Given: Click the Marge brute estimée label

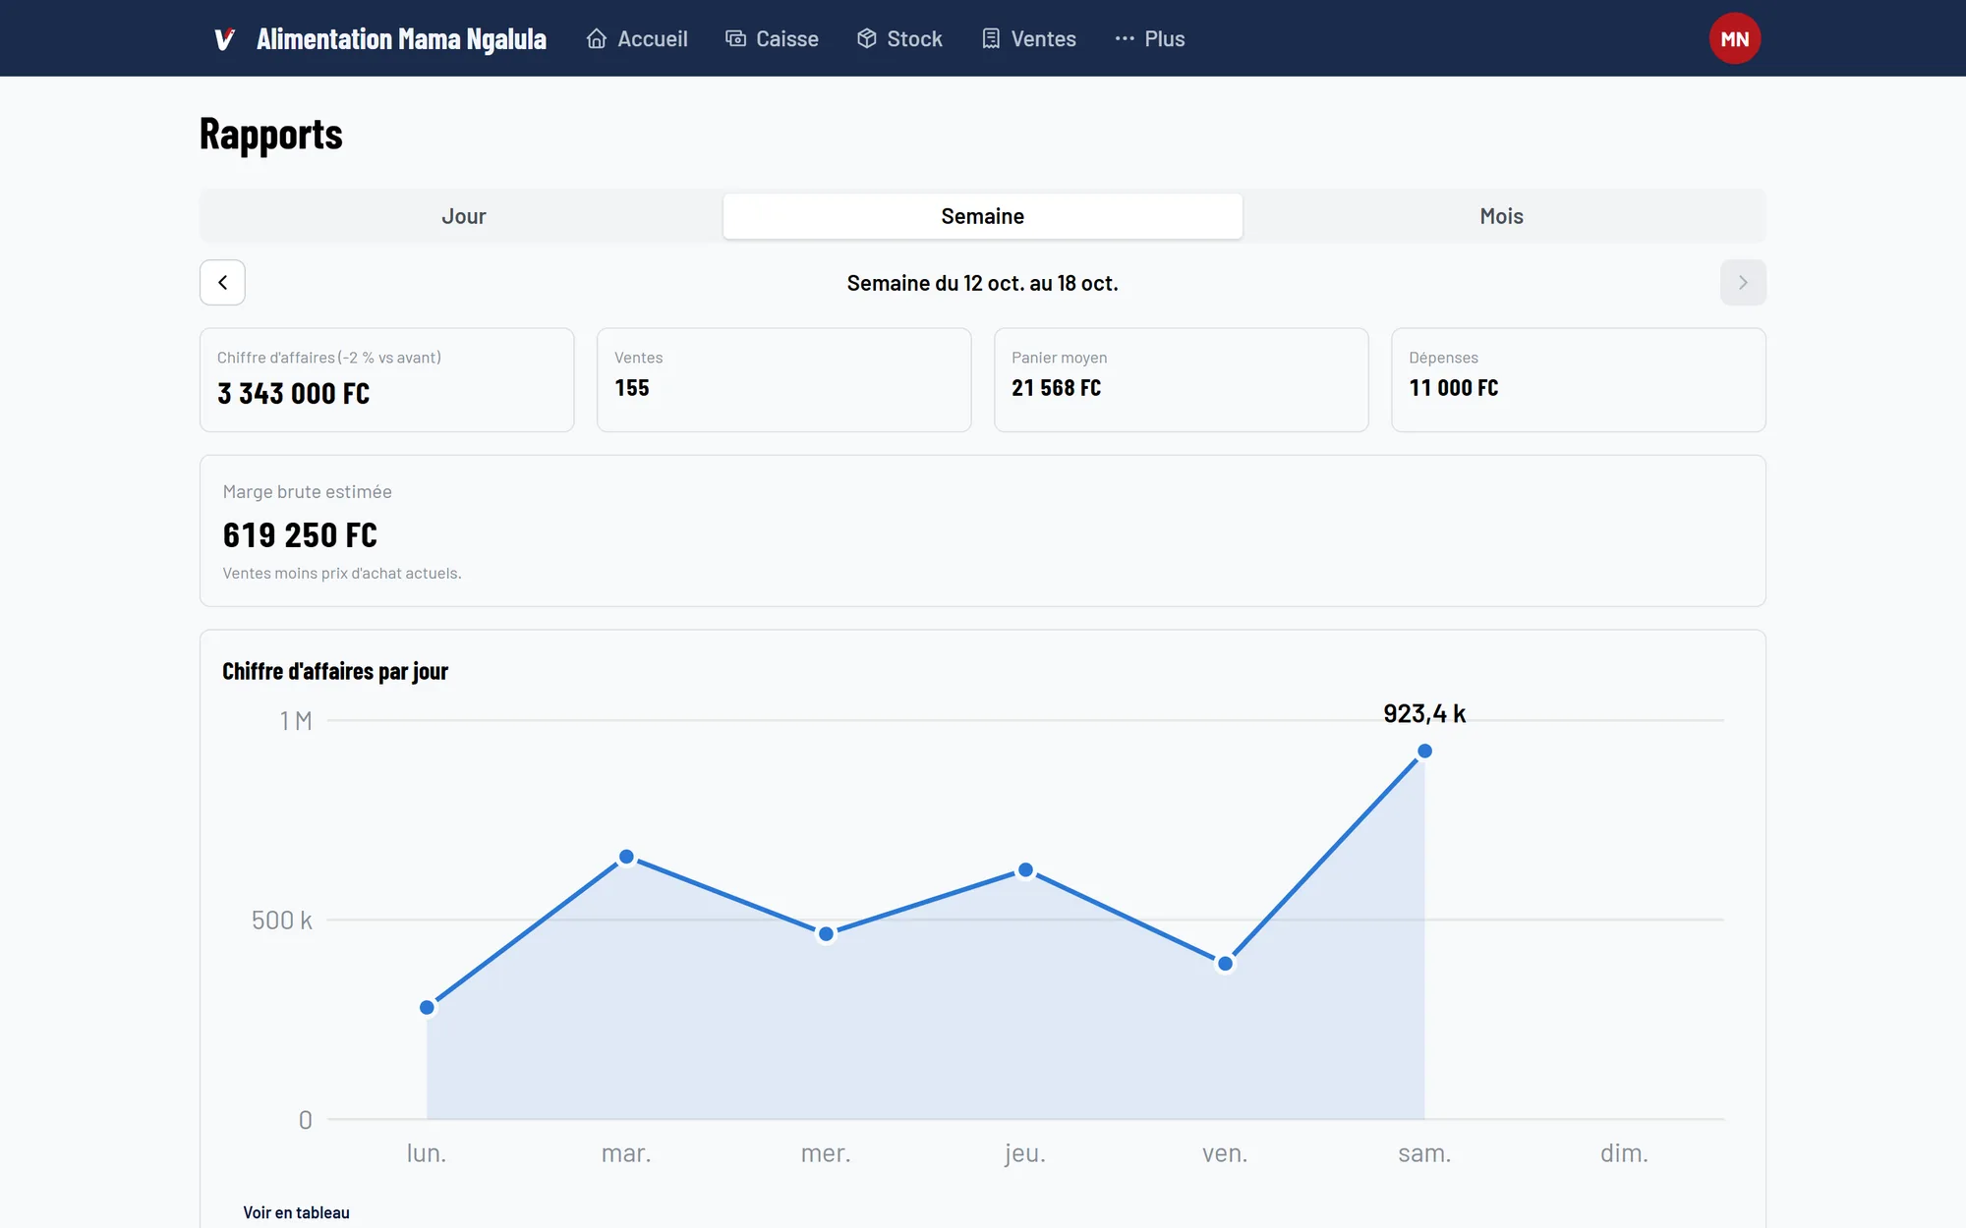Looking at the screenshot, I should [307, 492].
